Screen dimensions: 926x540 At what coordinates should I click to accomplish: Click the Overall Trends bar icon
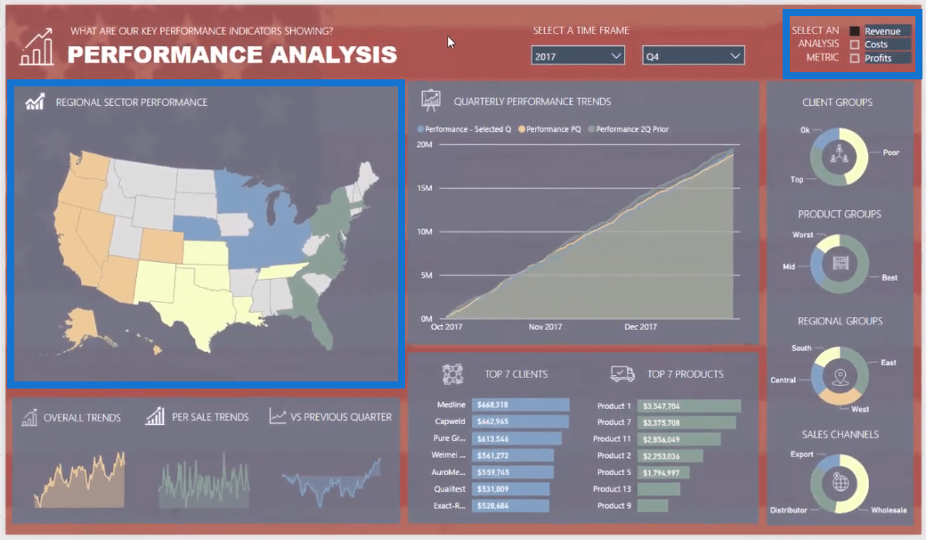[x=28, y=417]
